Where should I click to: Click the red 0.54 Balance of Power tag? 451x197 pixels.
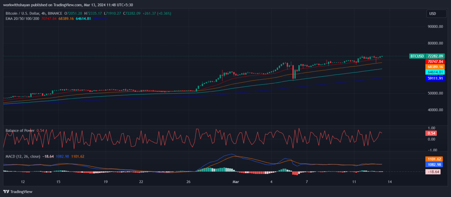(431, 133)
